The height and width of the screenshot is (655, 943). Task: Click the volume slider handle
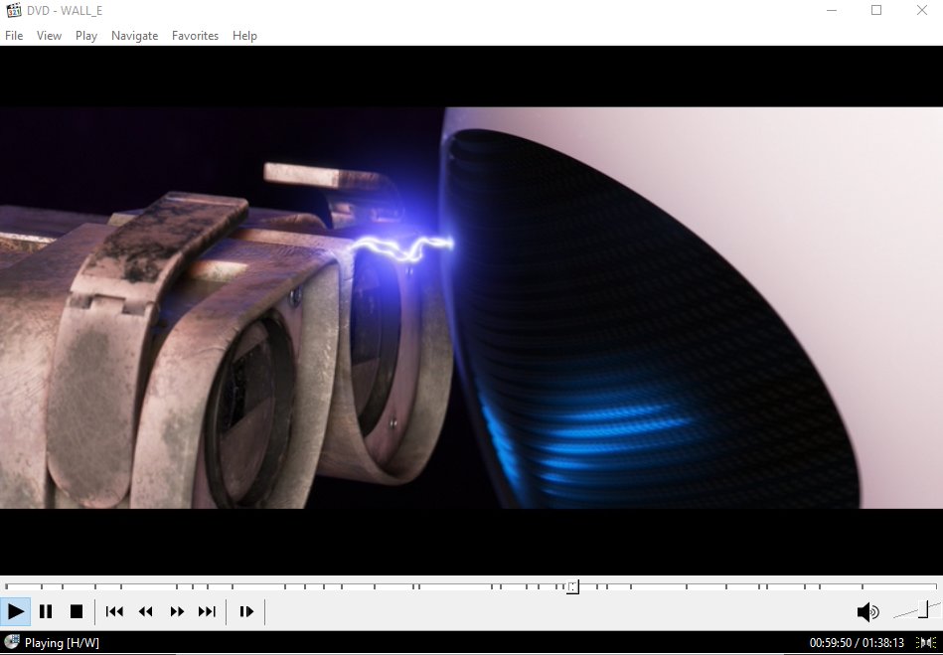[x=923, y=608]
